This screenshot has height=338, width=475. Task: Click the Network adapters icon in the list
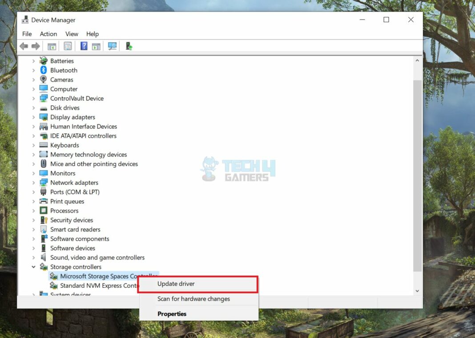43,182
